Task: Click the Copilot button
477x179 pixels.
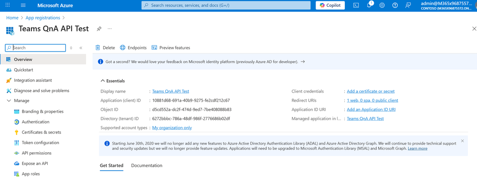Action: pyautogui.click(x=330, y=5)
